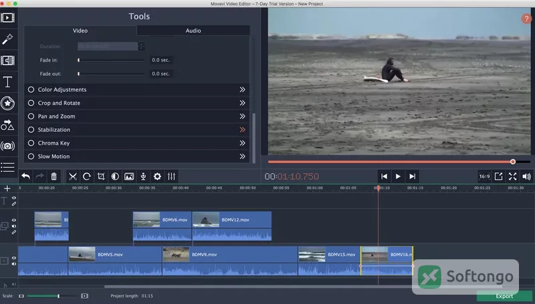
Task: Expand Pan and Zoom double chevron
Action: tap(242, 116)
